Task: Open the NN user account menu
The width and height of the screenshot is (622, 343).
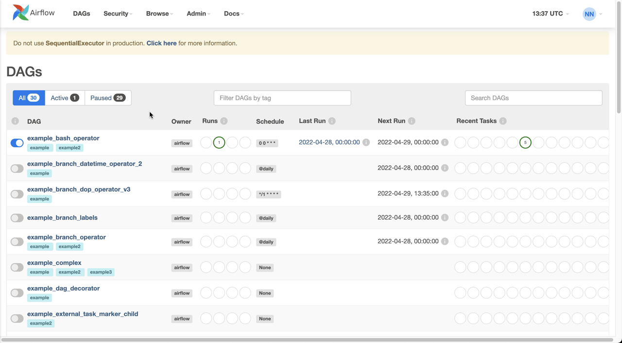Action: pos(592,14)
